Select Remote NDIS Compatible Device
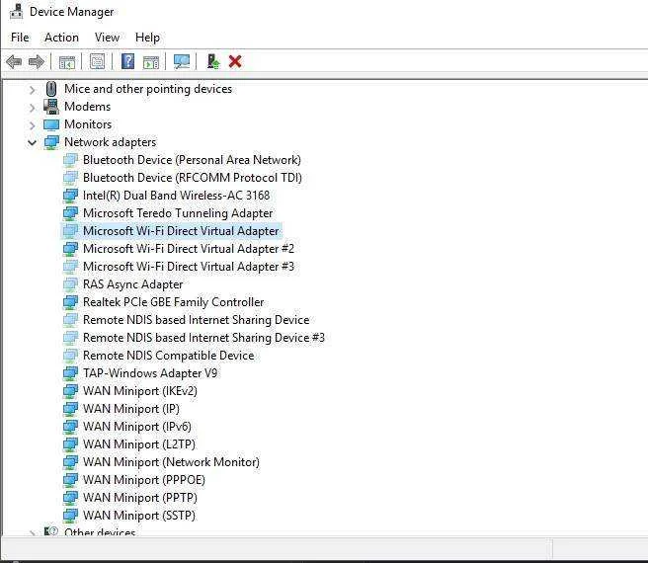 168,356
